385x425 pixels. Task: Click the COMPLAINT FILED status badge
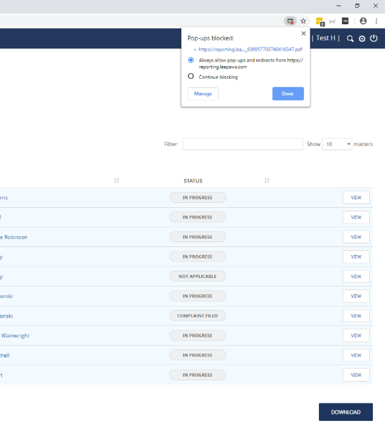(x=197, y=316)
